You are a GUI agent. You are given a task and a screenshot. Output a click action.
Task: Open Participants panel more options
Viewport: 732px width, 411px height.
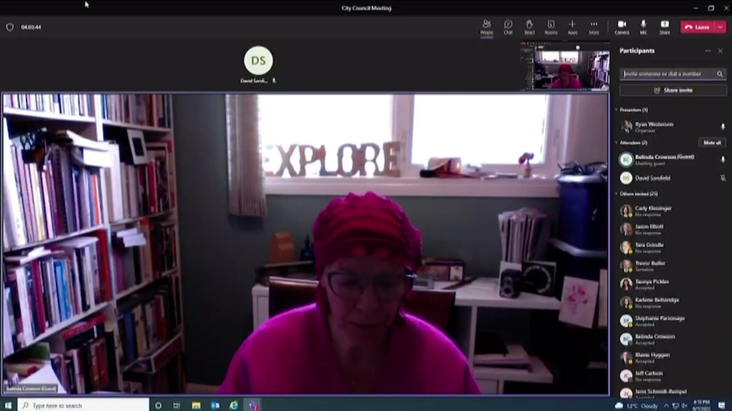click(x=707, y=51)
